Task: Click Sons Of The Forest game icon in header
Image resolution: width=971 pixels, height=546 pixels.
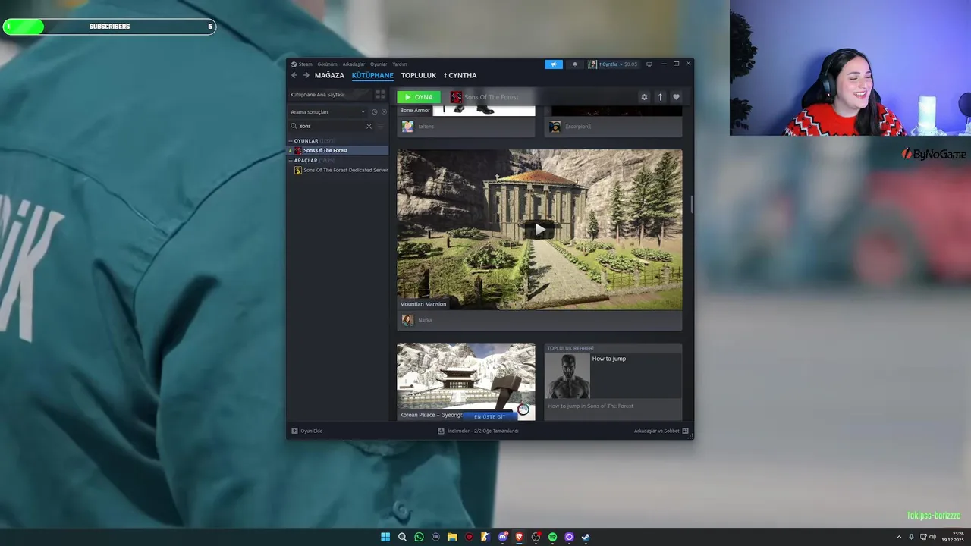Action: pyautogui.click(x=456, y=97)
